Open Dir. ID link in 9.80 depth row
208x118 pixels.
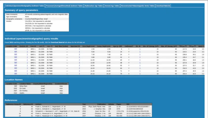tap(140, 57)
